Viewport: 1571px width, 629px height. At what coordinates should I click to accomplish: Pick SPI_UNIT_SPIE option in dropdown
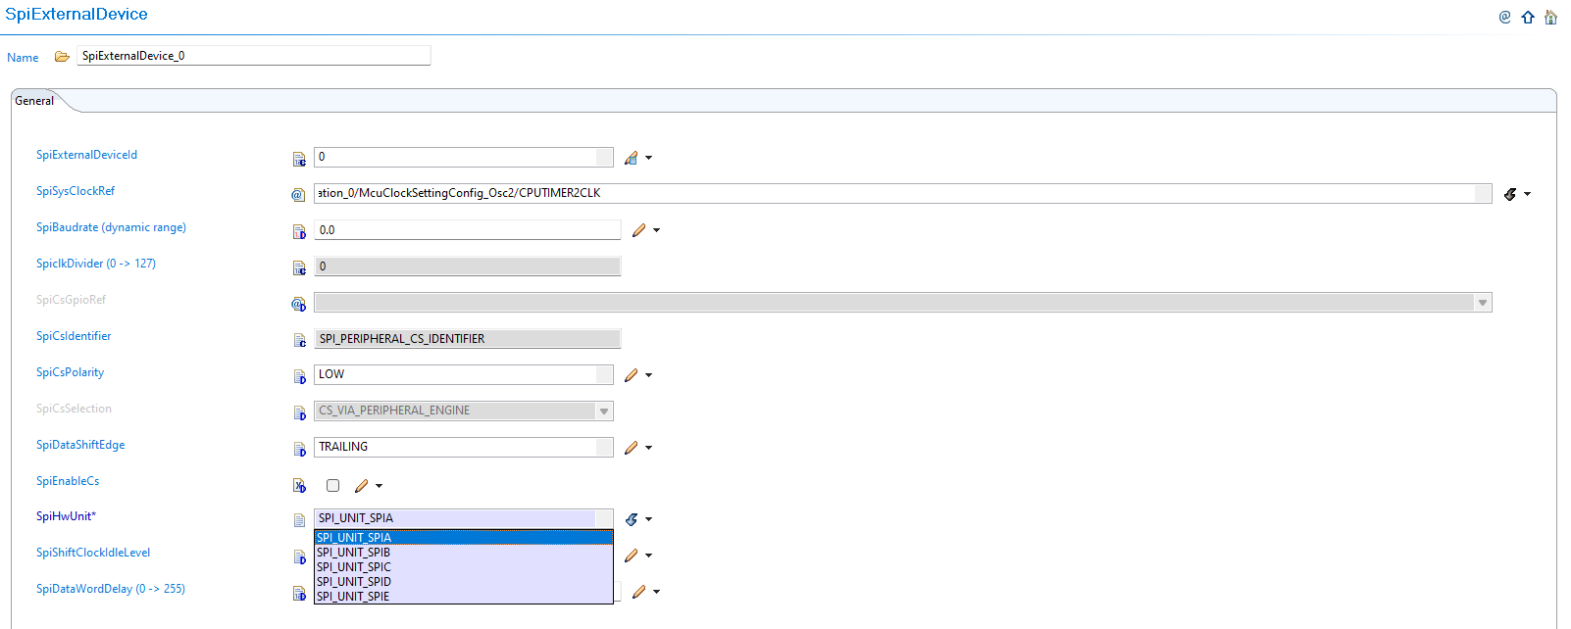tap(353, 597)
